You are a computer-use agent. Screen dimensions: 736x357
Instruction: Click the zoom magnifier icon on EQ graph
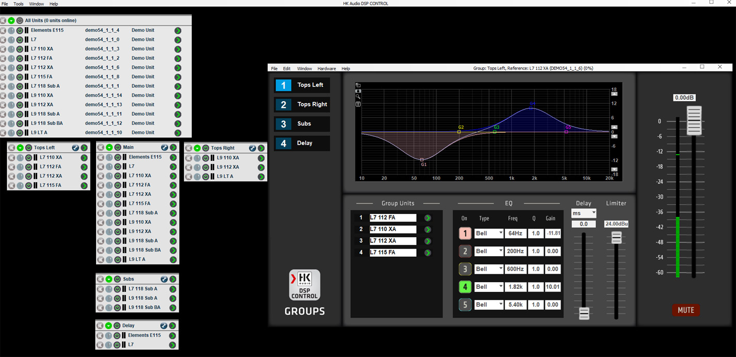358,97
